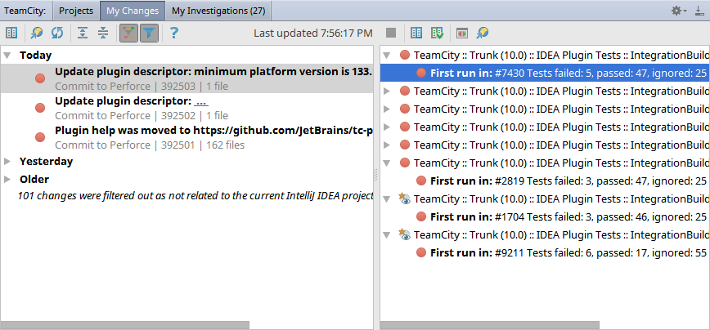This screenshot has height=330, width=710.
Task: Select the 'First run in: #9211' result row
Action: point(545,252)
